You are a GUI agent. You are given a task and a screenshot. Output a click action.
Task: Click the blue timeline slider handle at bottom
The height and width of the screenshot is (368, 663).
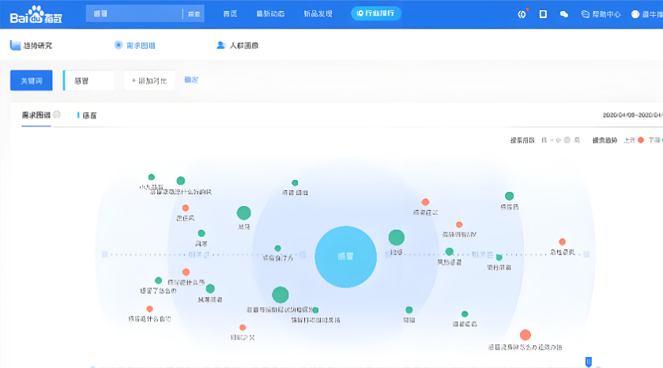(588, 362)
